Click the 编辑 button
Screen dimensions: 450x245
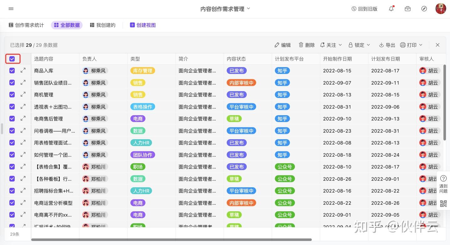(282, 45)
